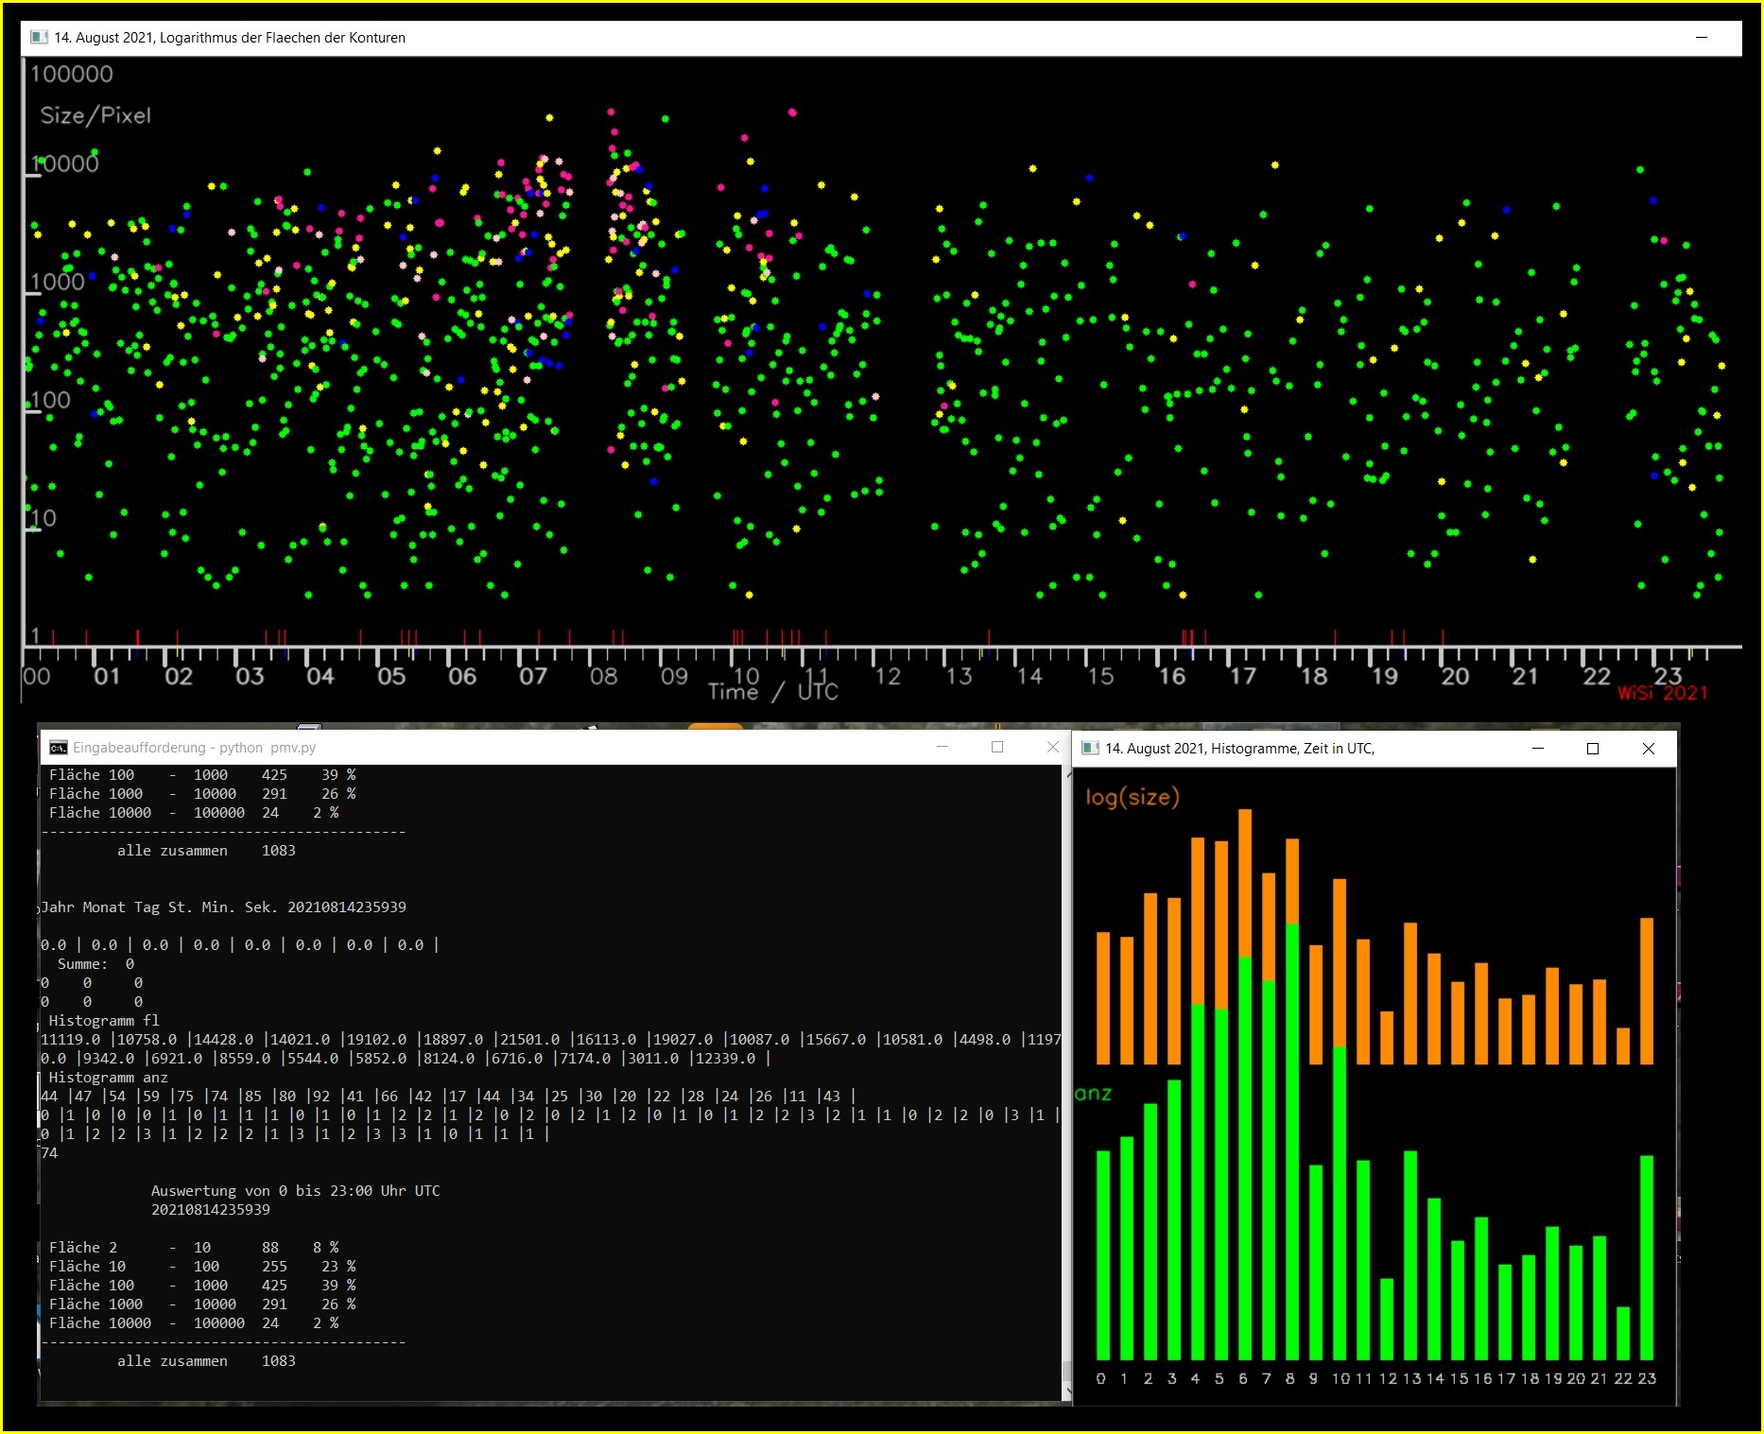
Task: Click the 'Fläche 2 - 10' row
Action: pos(194,1248)
